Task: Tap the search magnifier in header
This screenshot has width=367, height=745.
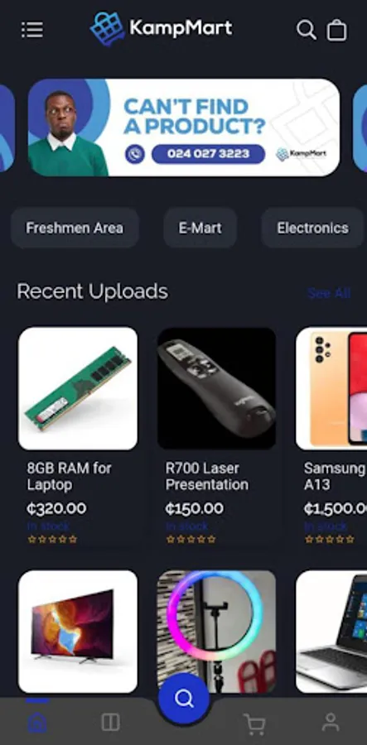Action: click(x=307, y=30)
